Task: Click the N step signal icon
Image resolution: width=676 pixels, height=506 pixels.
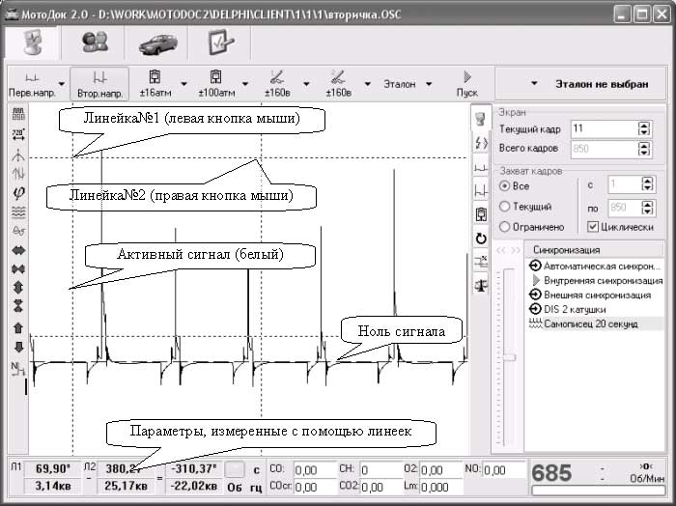Action: (18, 369)
